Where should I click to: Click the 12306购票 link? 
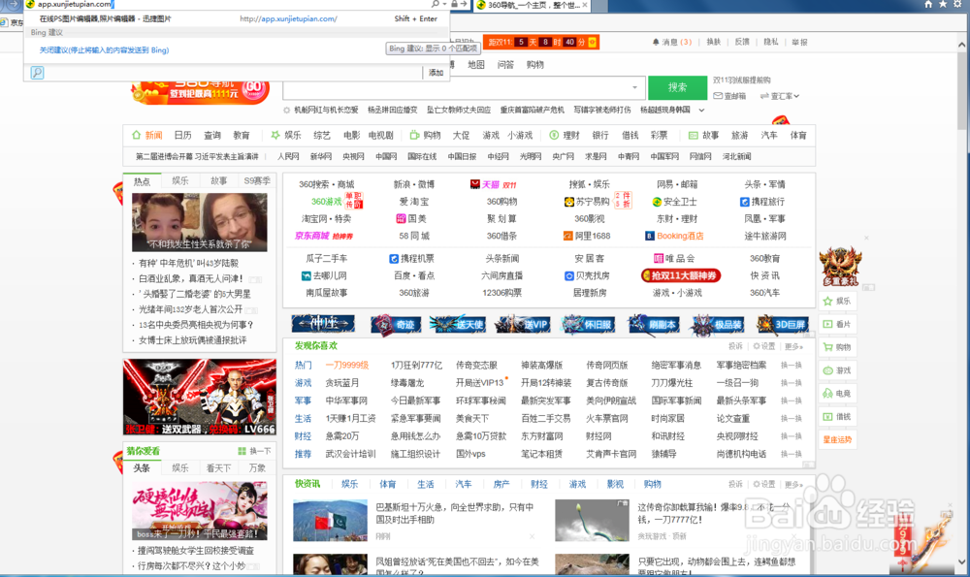point(501,293)
